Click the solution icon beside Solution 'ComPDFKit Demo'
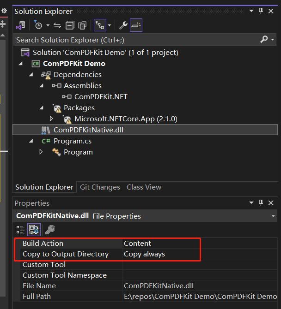This screenshot has width=281, height=309. point(25,53)
